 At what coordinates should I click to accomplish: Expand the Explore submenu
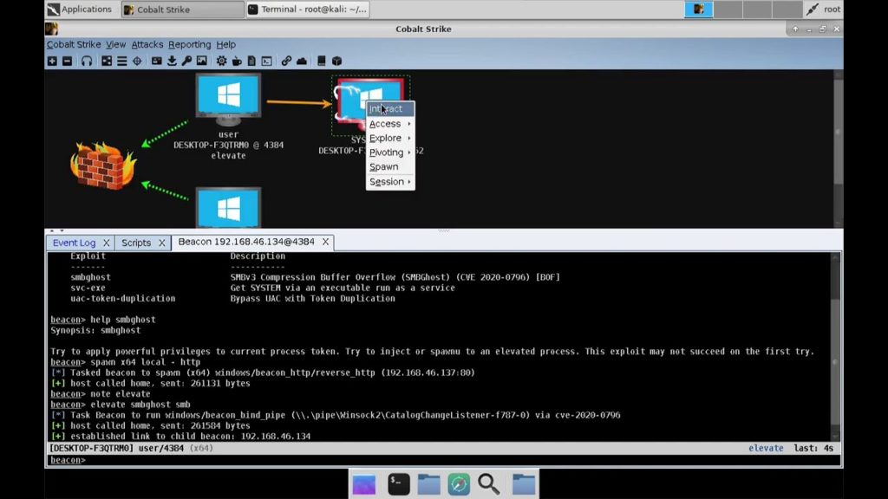coord(390,138)
